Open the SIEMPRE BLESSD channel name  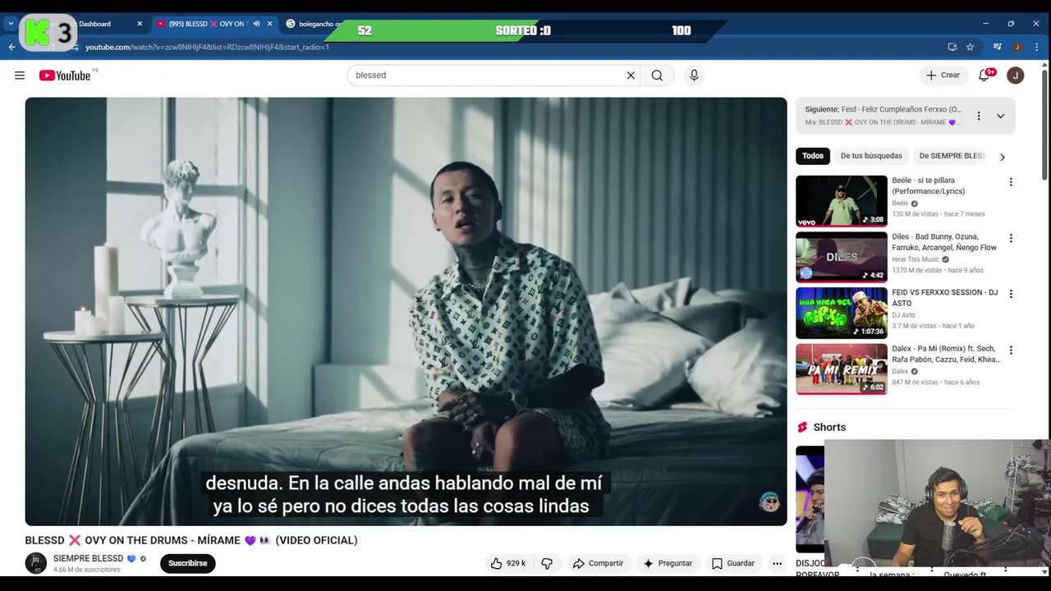(x=89, y=559)
